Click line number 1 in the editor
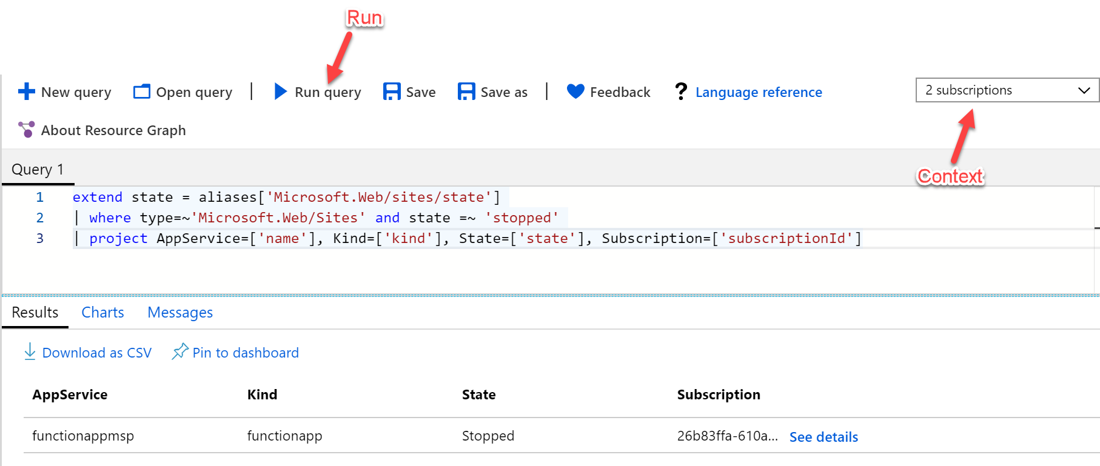Image resolution: width=1100 pixels, height=466 pixels. 40,197
